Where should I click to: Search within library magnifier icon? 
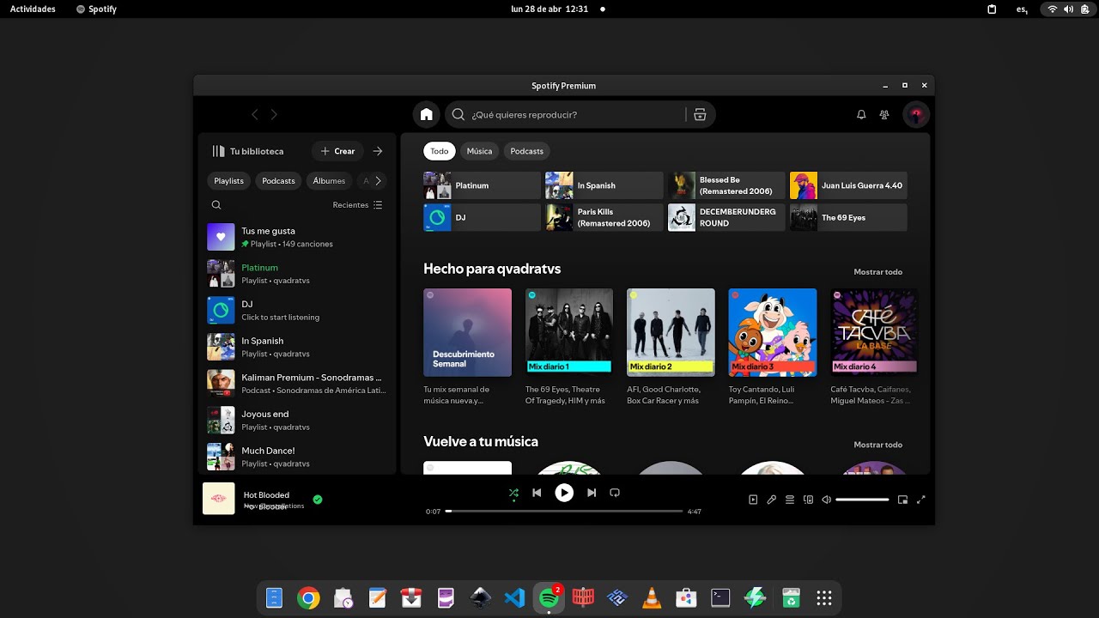pos(216,205)
